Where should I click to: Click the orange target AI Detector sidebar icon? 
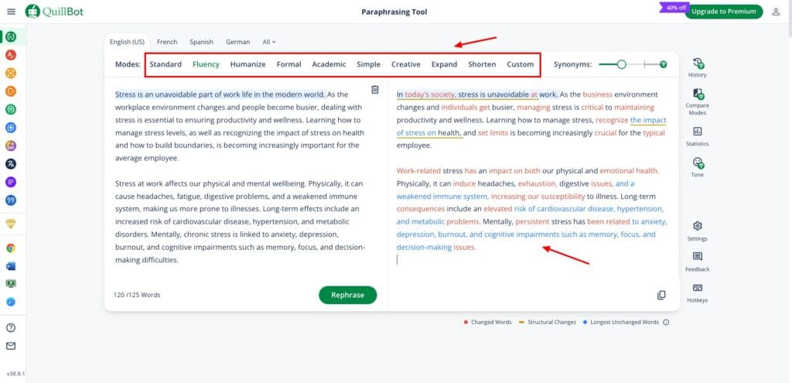[11, 73]
